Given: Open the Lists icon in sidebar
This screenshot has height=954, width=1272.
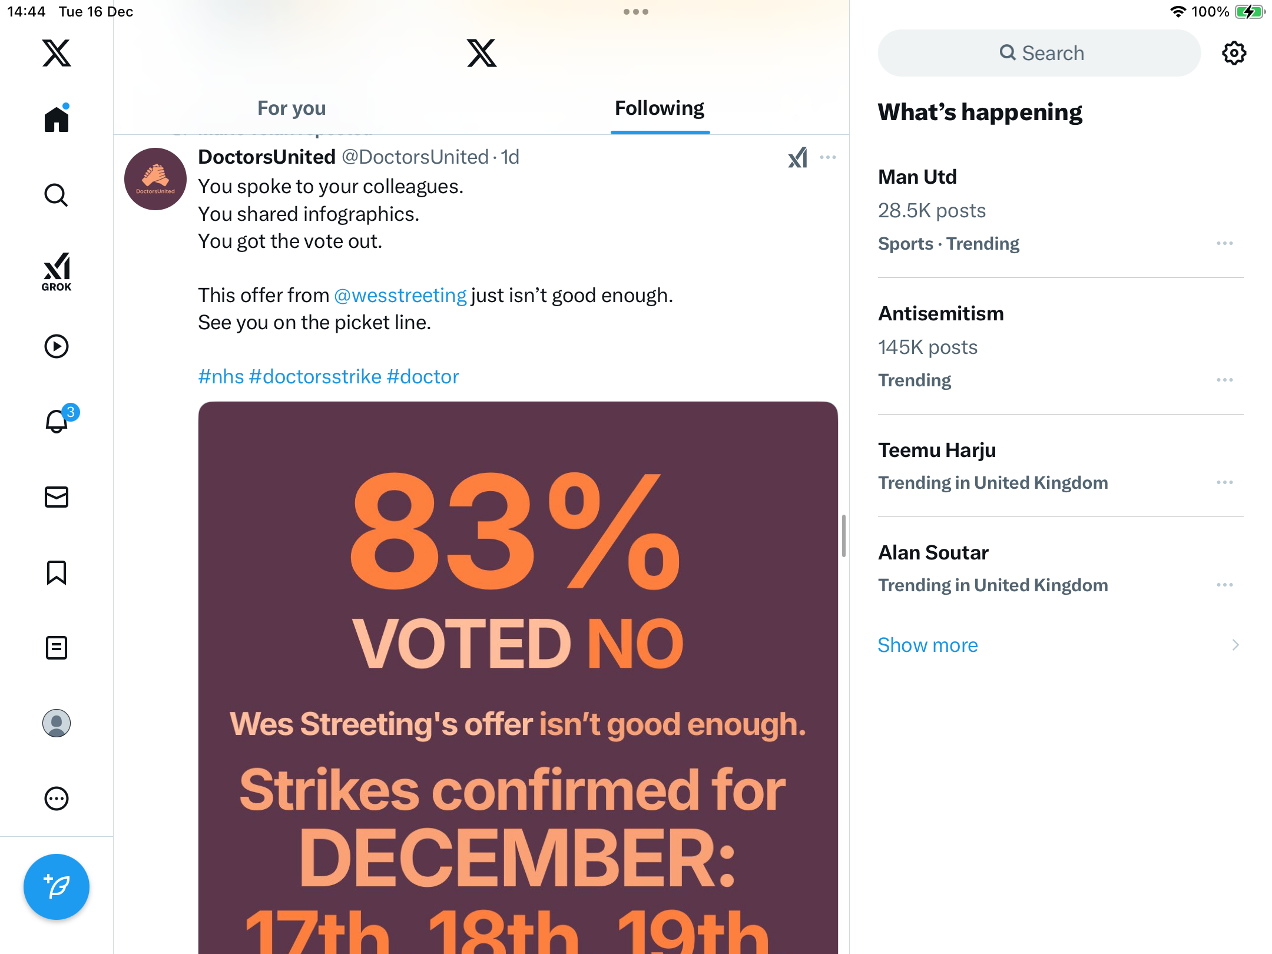Looking at the screenshot, I should click(57, 648).
